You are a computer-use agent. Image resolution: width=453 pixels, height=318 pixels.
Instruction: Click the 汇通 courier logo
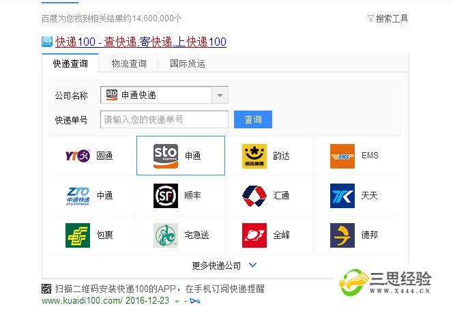click(254, 195)
